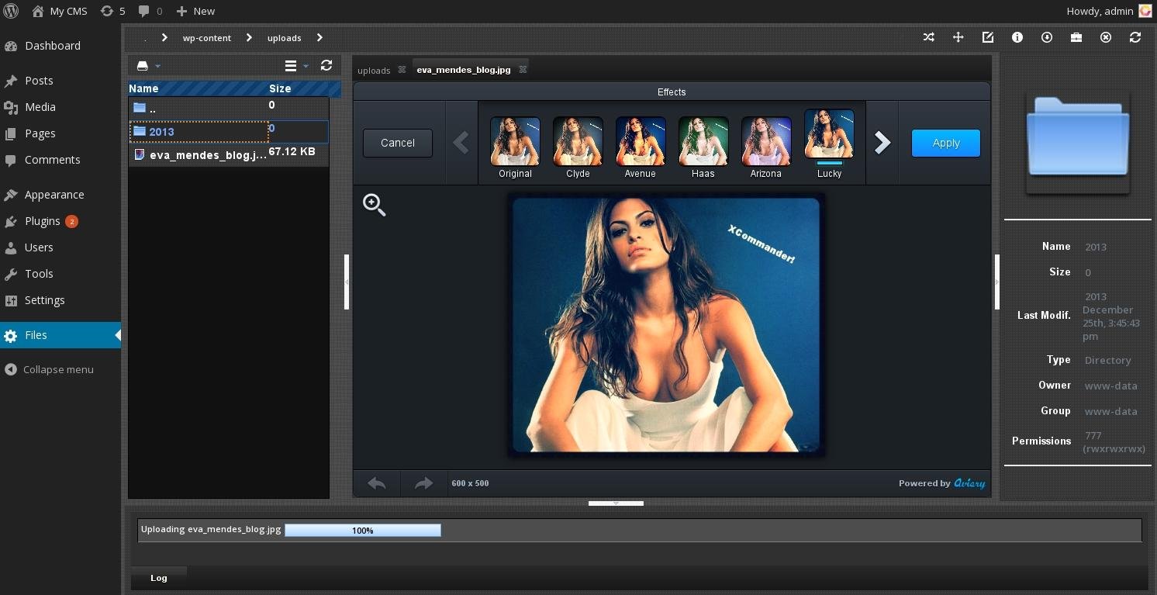Click the shuffle icon in the top toolbar
Viewport: 1157px width, 595px height.
point(928,37)
